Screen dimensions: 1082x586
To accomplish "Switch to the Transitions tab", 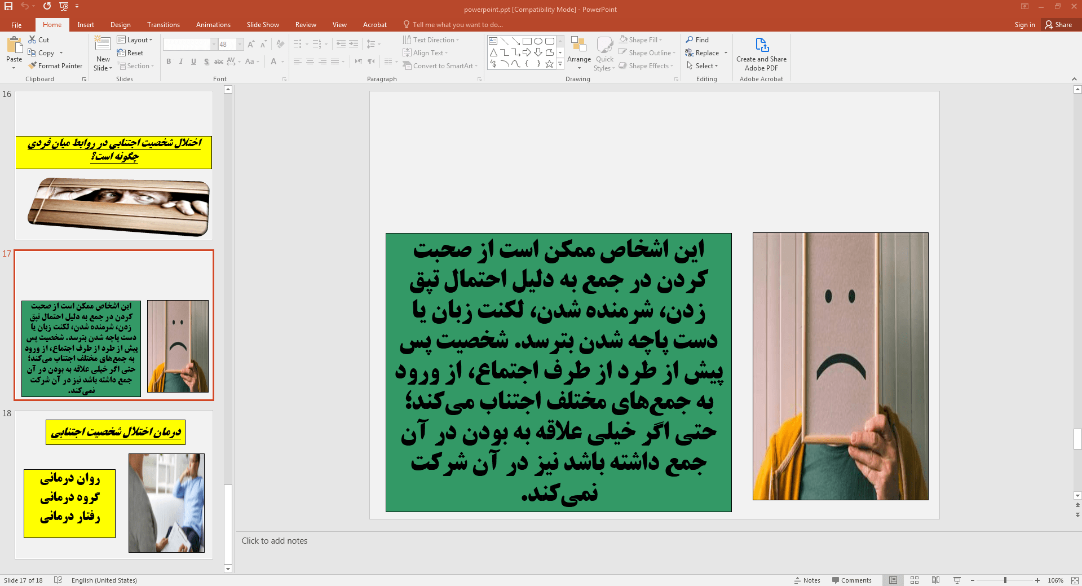I will pyautogui.click(x=164, y=25).
